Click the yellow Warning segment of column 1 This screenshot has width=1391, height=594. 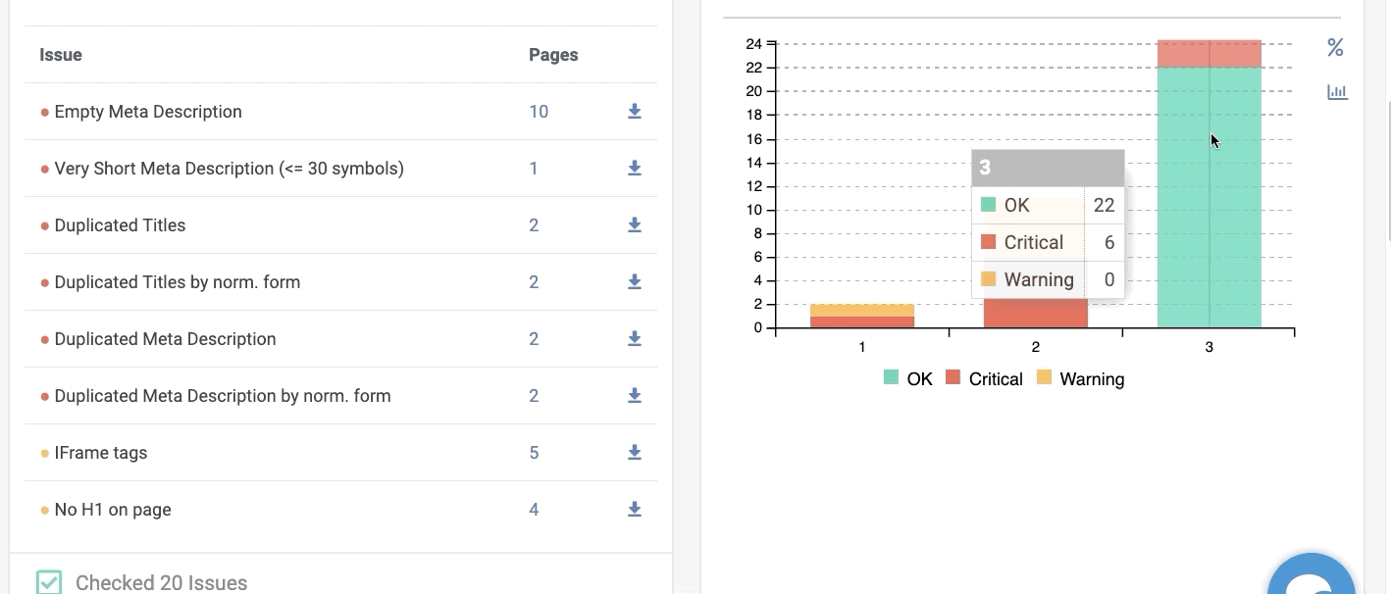pyautogui.click(x=862, y=310)
